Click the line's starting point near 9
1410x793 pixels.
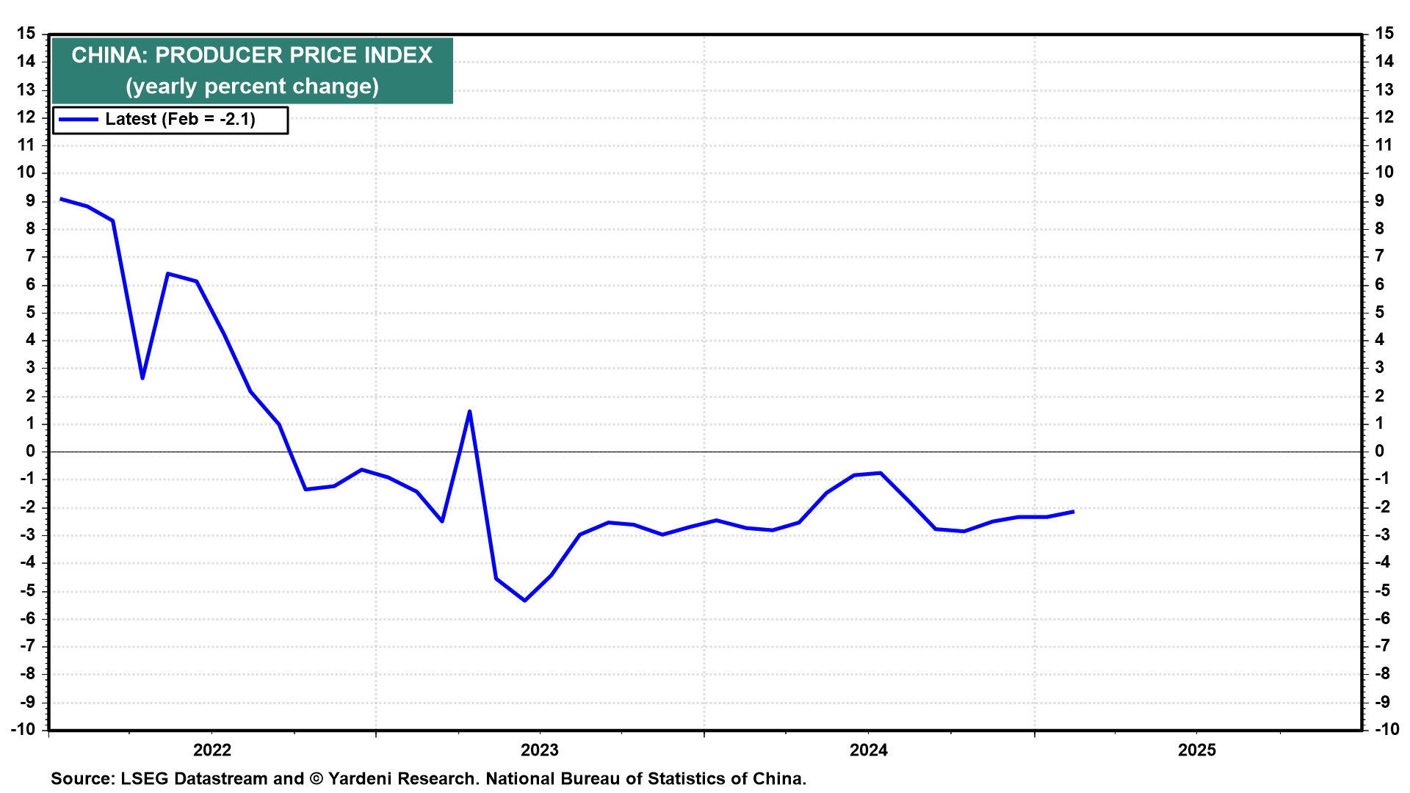[x=61, y=199]
